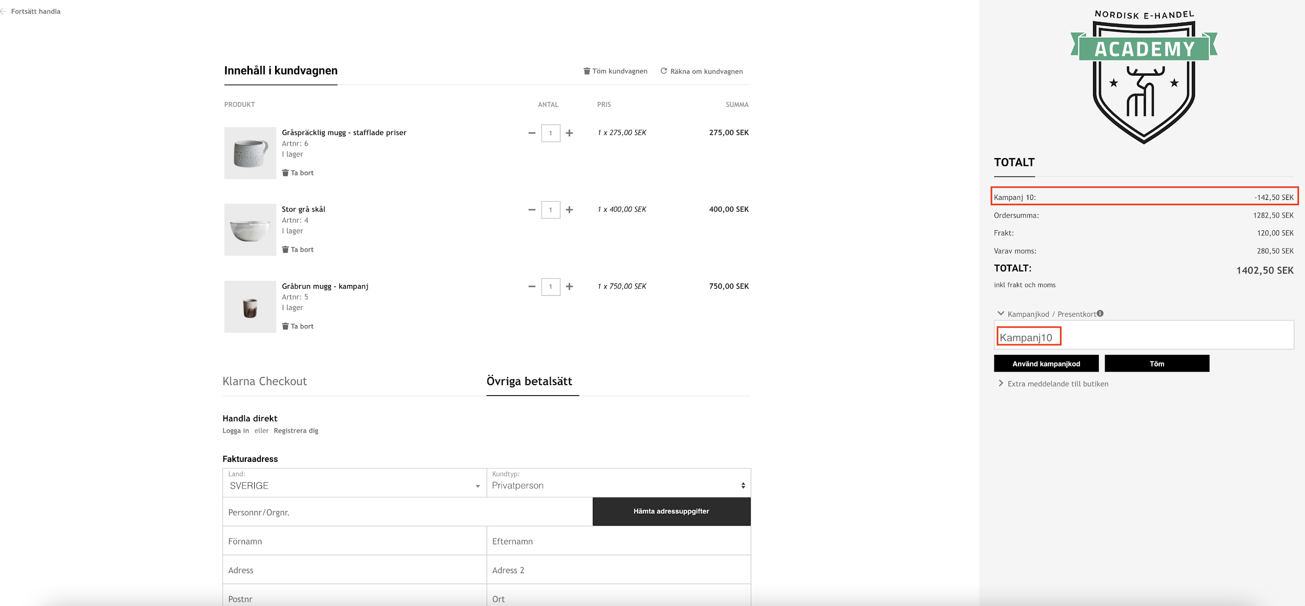Screen dimensions: 1305x606
Task: Open the Land dropdown showing SVERIGE
Action: click(354, 483)
